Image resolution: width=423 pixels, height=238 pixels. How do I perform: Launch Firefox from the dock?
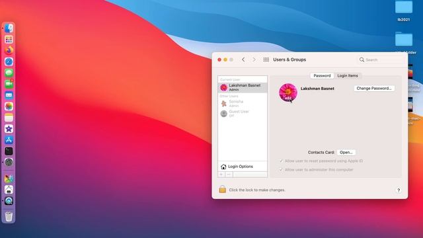click(9, 50)
